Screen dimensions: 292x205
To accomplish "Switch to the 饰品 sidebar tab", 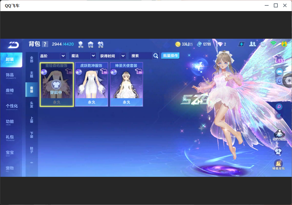I will tap(11, 75).
